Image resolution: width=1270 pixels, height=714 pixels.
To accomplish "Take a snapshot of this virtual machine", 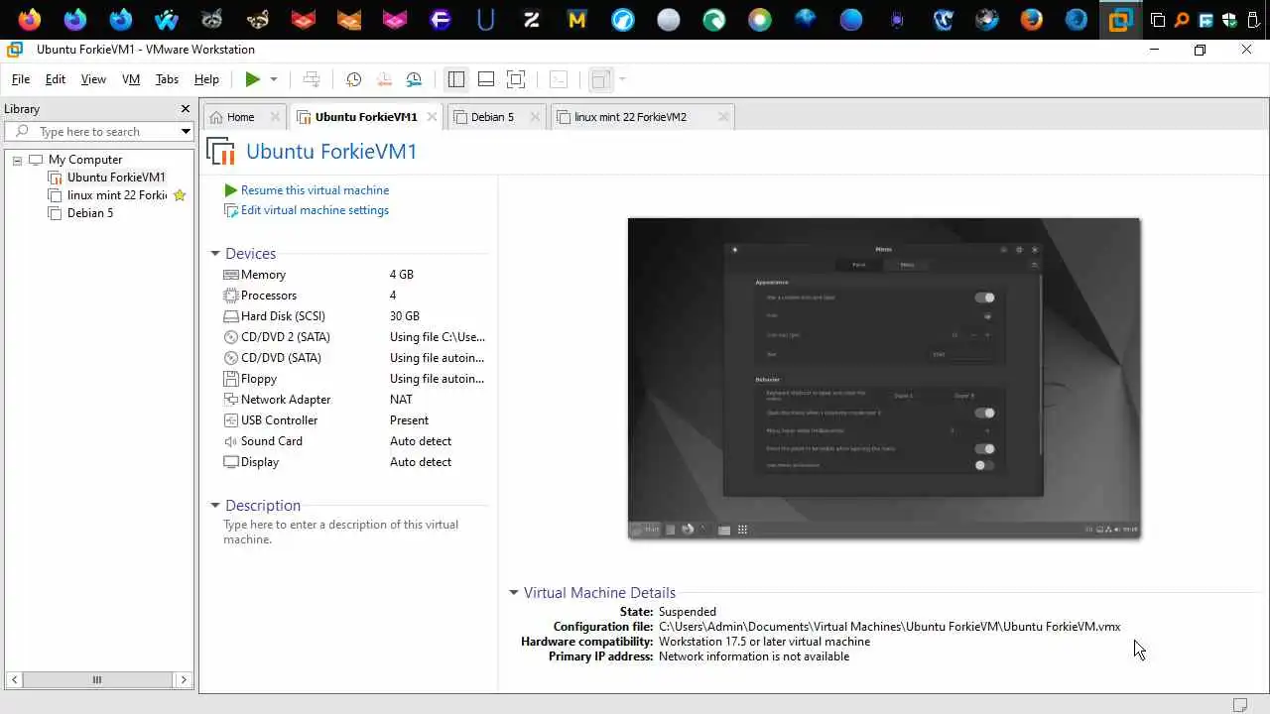I will [353, 79].
